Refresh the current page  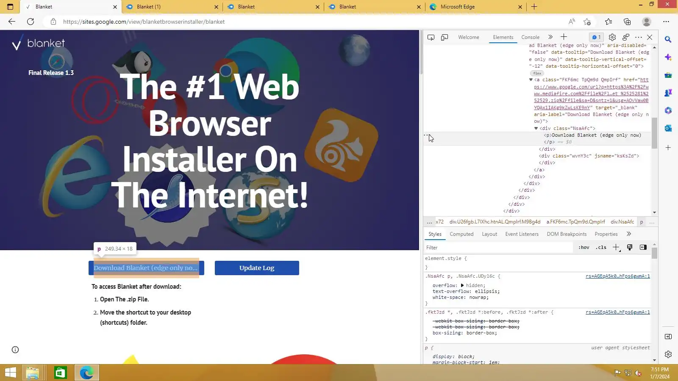31,22
